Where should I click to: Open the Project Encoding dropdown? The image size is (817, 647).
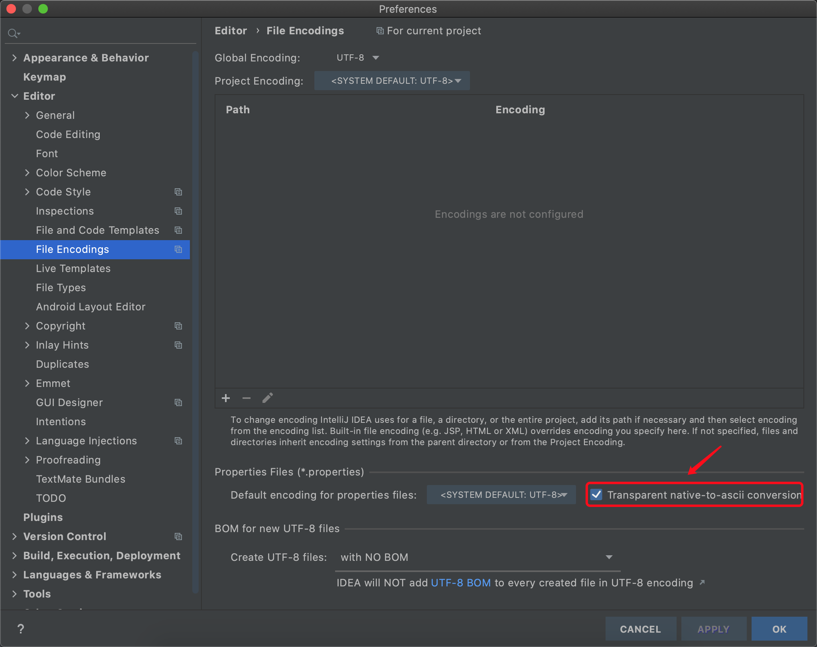(x=392, y=81)
